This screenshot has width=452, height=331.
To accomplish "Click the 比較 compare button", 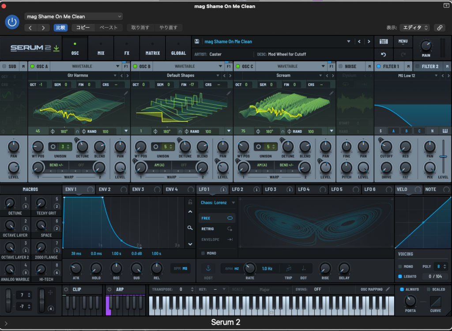I will pos(60,28).
